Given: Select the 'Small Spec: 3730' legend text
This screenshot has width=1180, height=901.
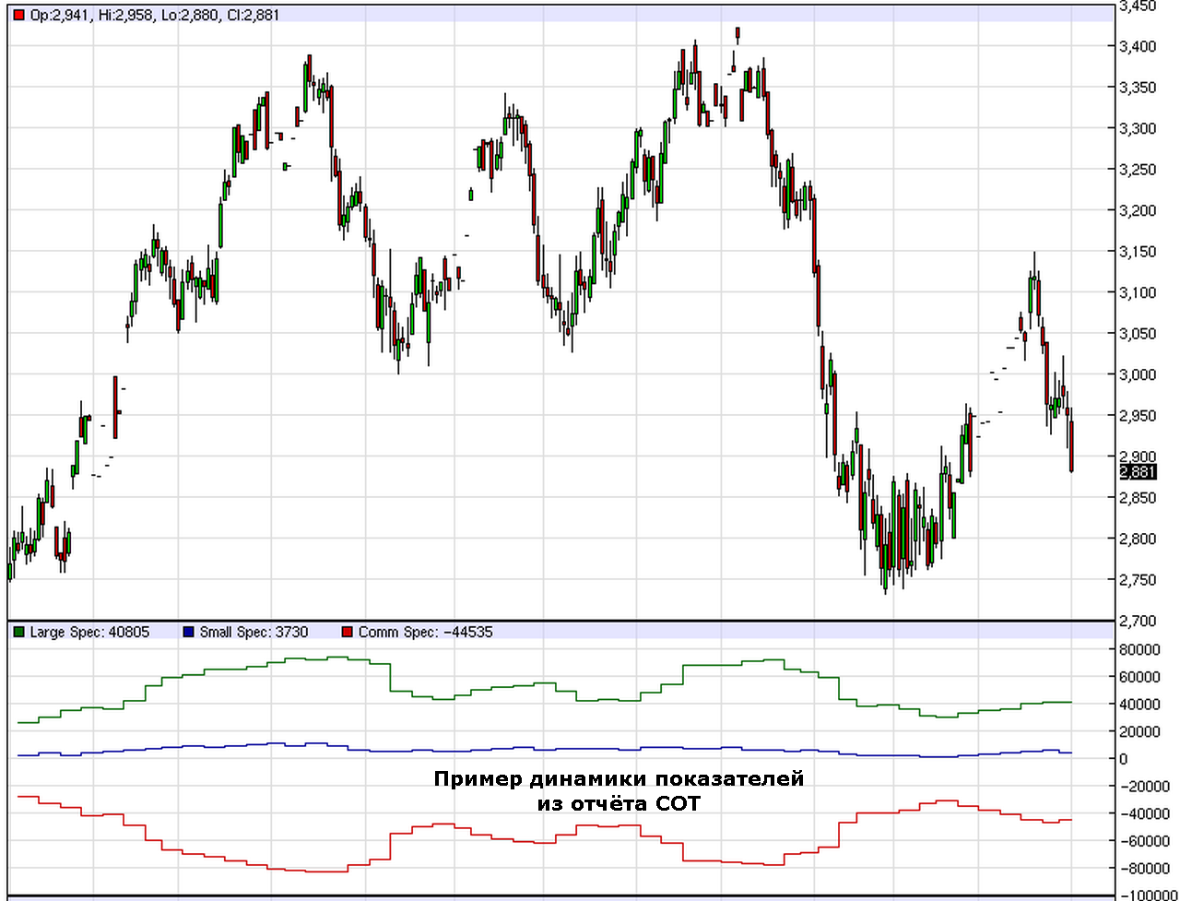Looking at the screenshot, I should coord(254,632).
